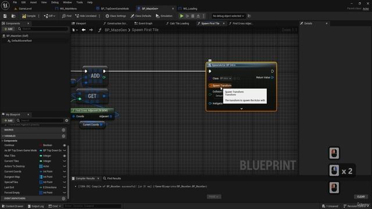Open the Class dropdown on SpawnActor node
The width and height of the screenshot is (372, 209).
click(x=226, y=78)
